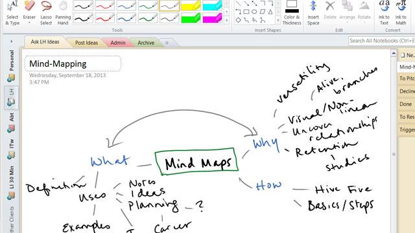Click the Delete button in Edit group
Viewport: 415px width, 233px height.
[330, 10]
